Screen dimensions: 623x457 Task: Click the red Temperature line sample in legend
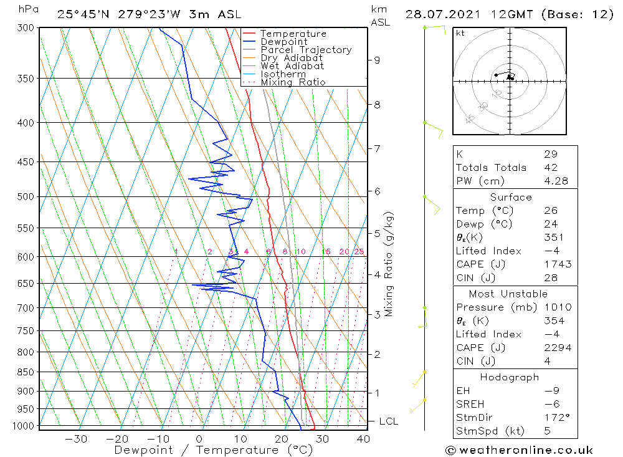(x=250, y=34)
